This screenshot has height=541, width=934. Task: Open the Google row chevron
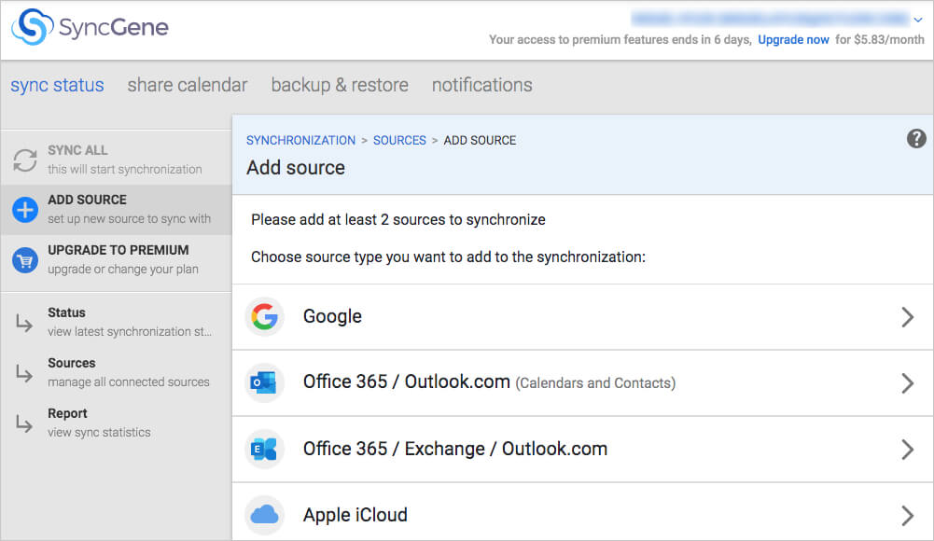pos(907,317)
